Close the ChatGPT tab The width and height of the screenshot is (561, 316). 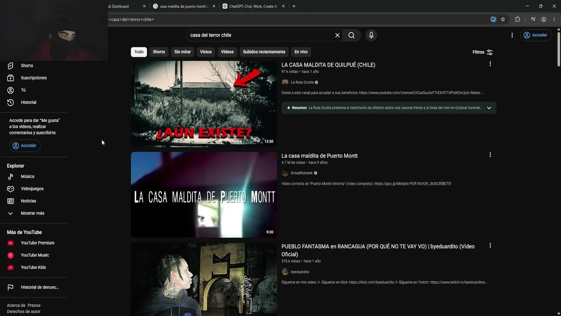click(x=284, y=6)
